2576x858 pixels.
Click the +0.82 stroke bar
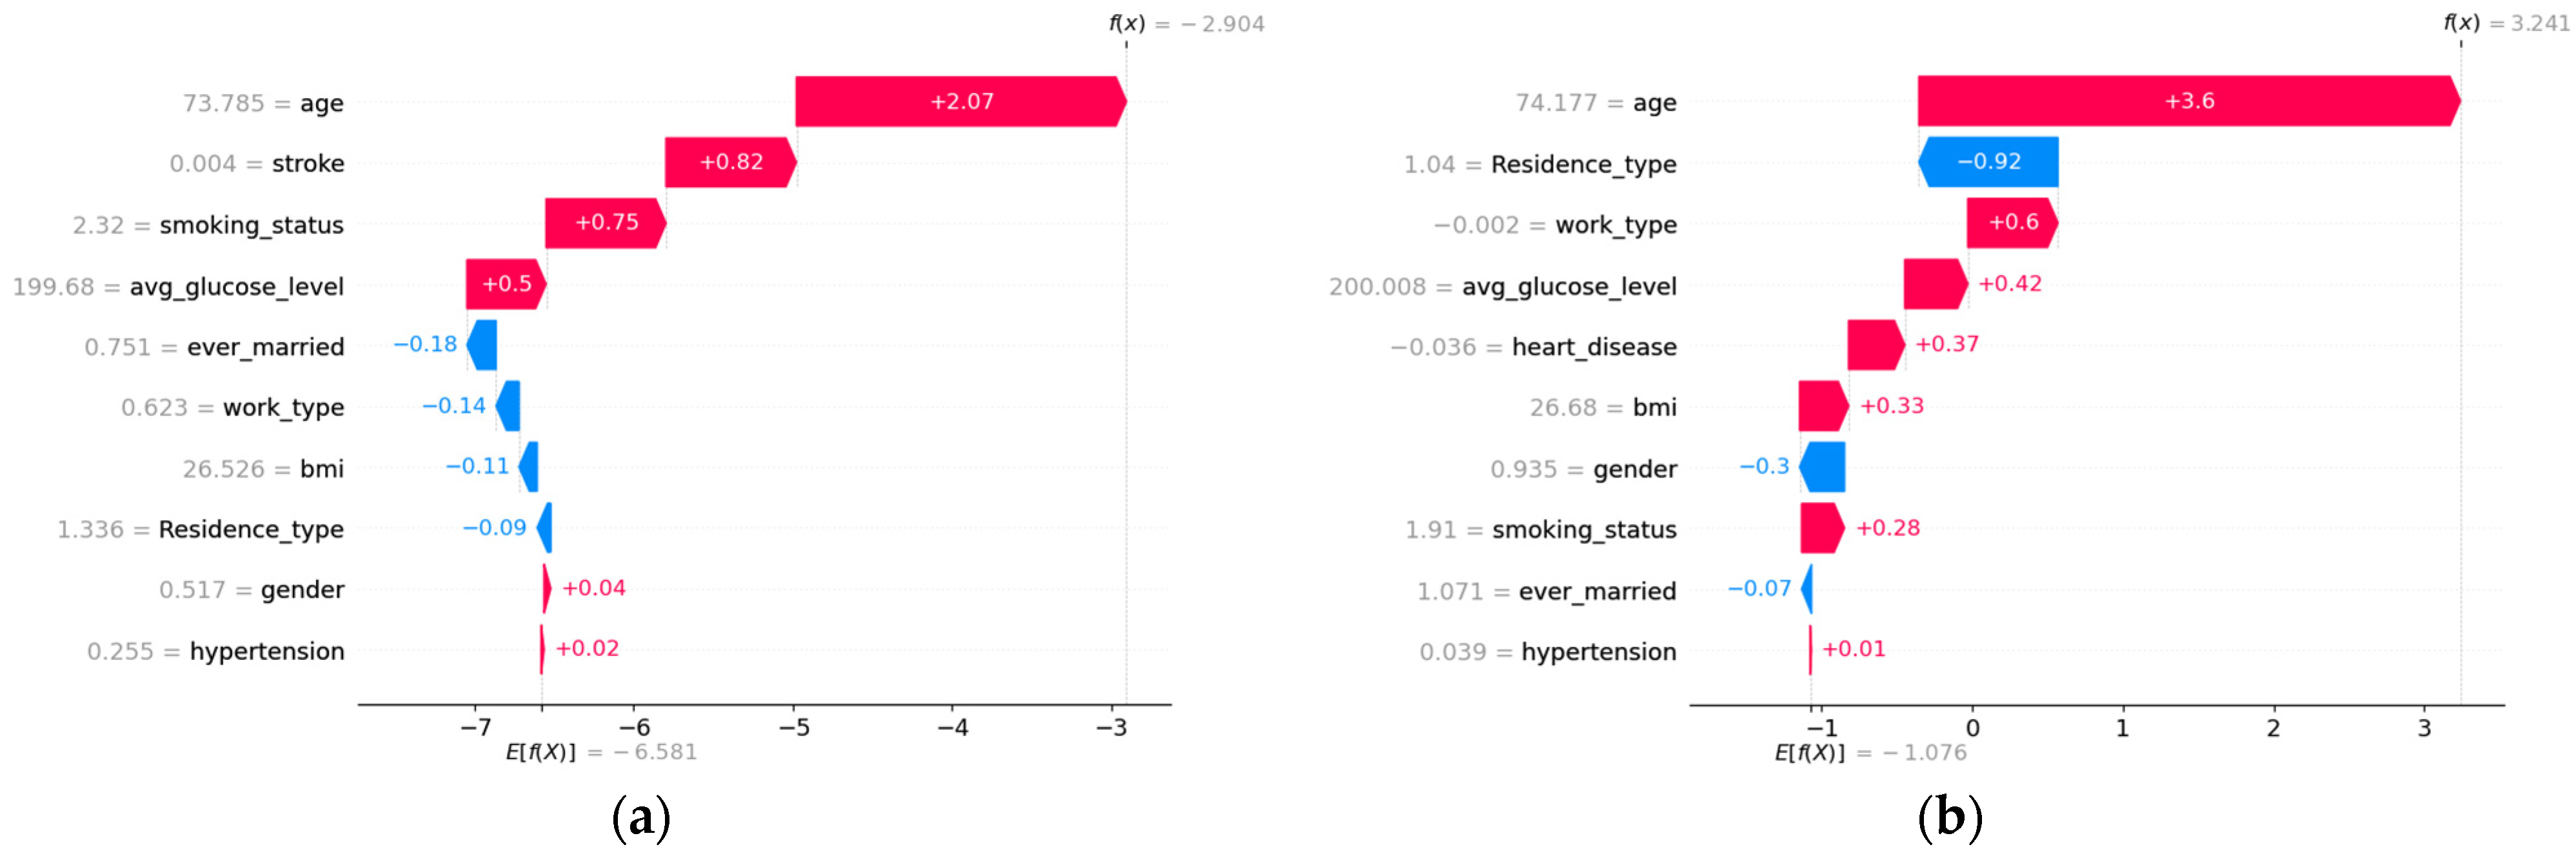(x=730, y=162)
